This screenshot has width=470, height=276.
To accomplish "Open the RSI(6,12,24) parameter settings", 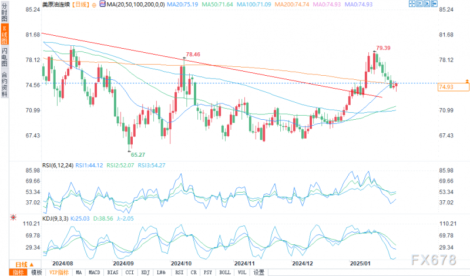I will tap(58, 166).
